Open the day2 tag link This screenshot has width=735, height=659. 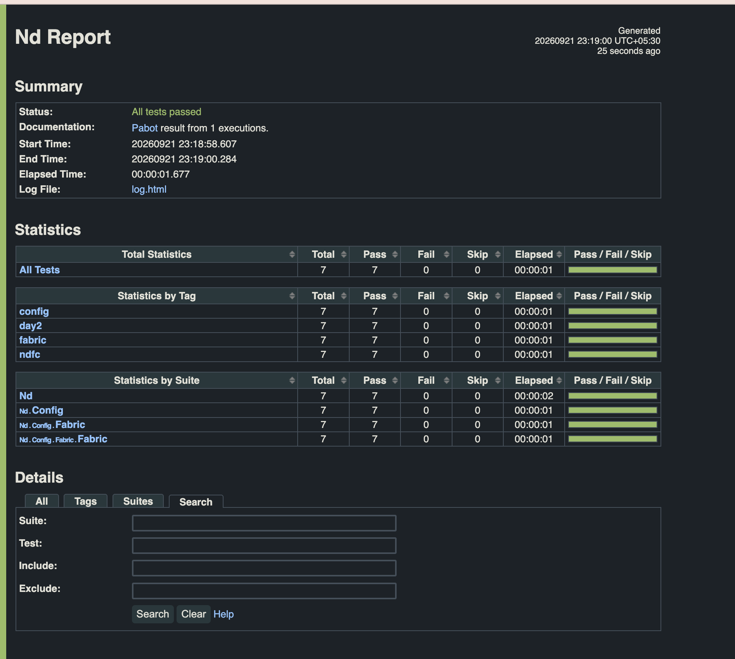pos(31,326)
